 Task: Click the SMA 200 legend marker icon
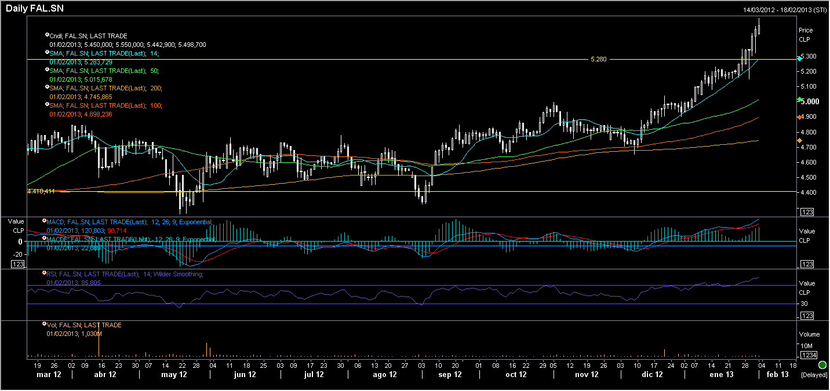(47, 87)
